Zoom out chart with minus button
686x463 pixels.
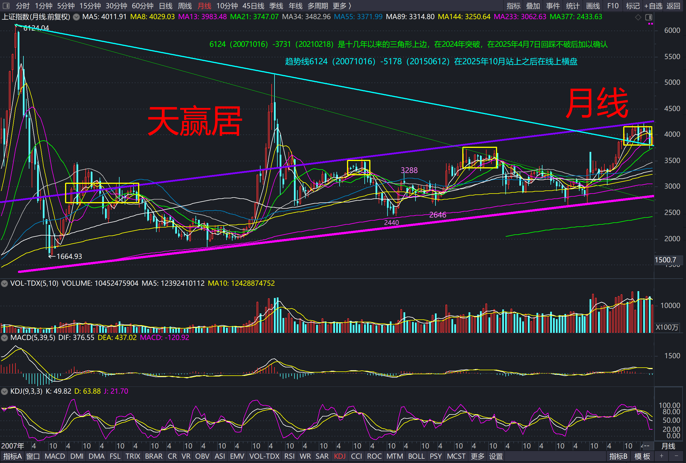coord(677,456)
